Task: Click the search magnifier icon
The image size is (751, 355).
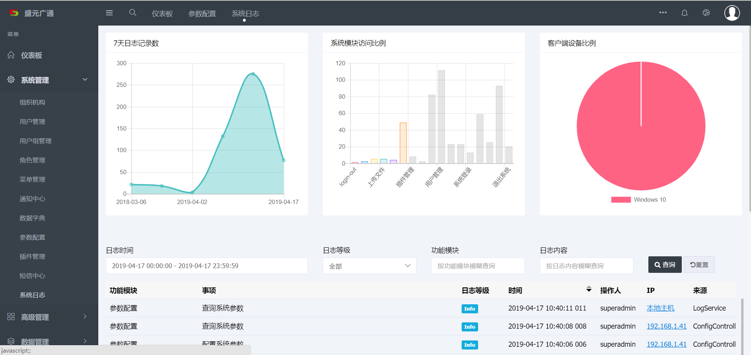Action: pyautogui.click(x=133, y=13)
